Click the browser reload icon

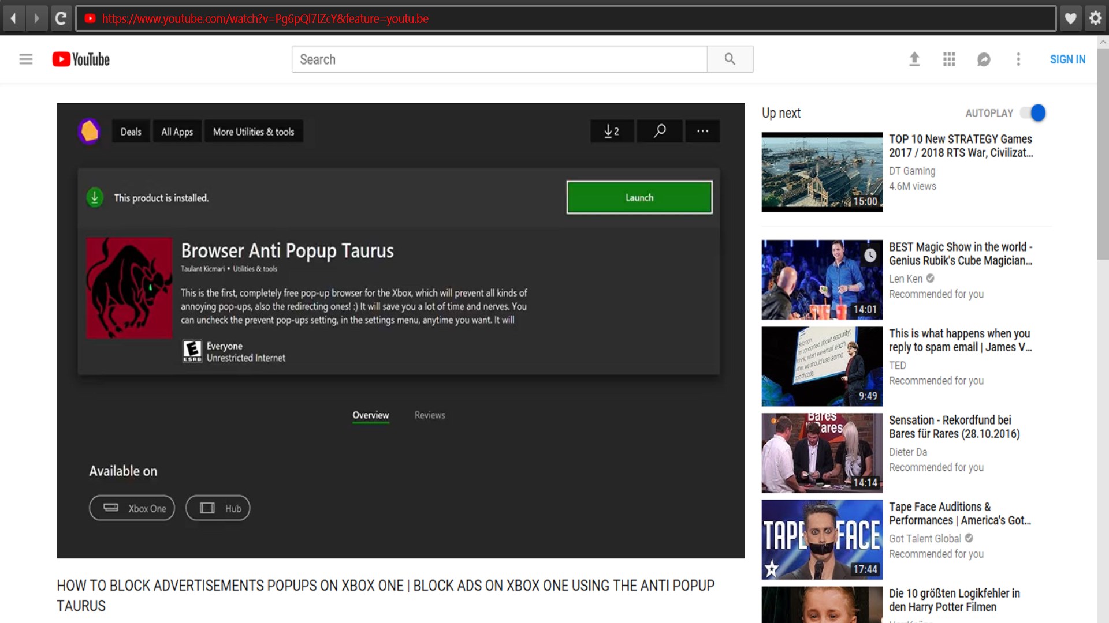tap(61, 18)
